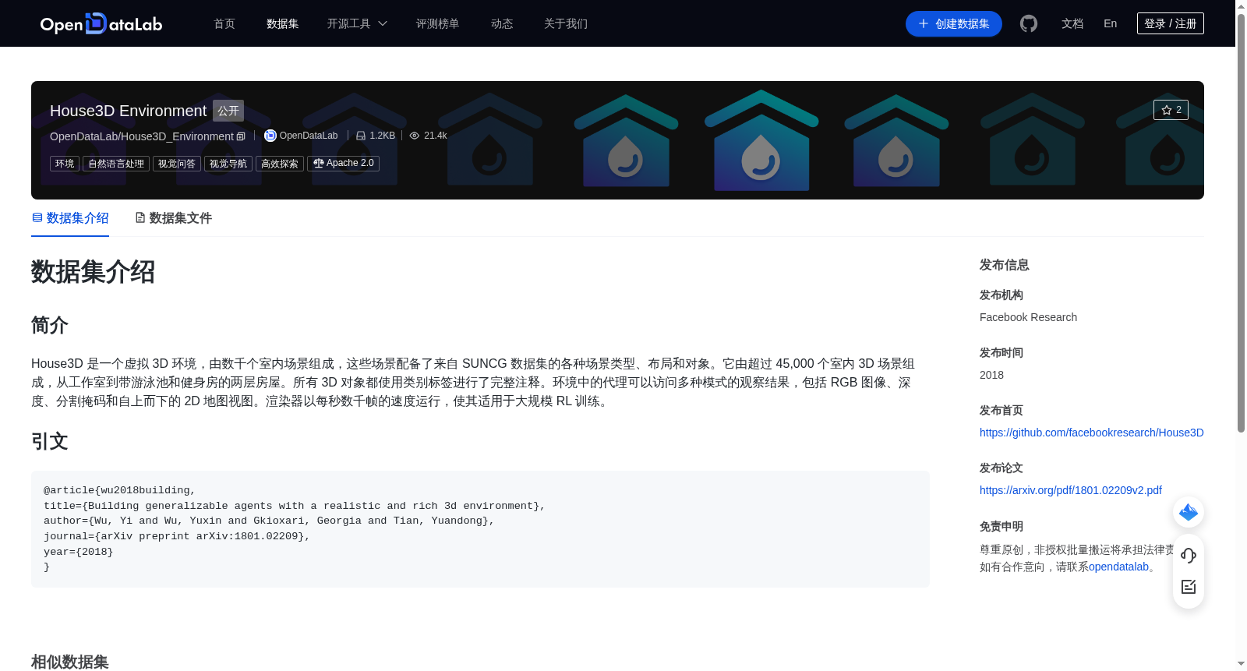The width and height of the screenshot is (1247, 671).
Task: Open the GitHub icon in header
Action: 1029,24
